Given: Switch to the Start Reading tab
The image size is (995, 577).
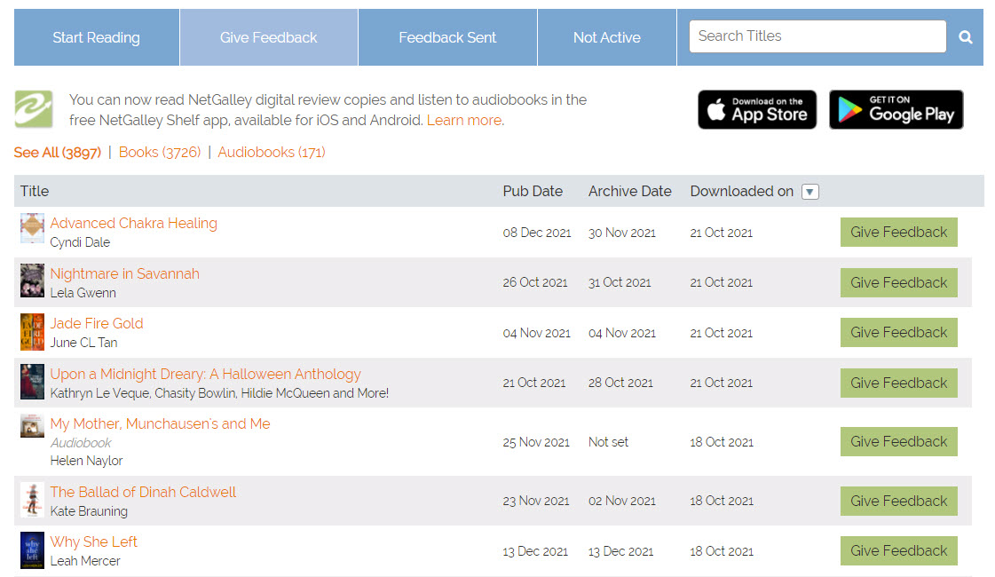Looking at the screenshot, I should click(x=96, y=37).
